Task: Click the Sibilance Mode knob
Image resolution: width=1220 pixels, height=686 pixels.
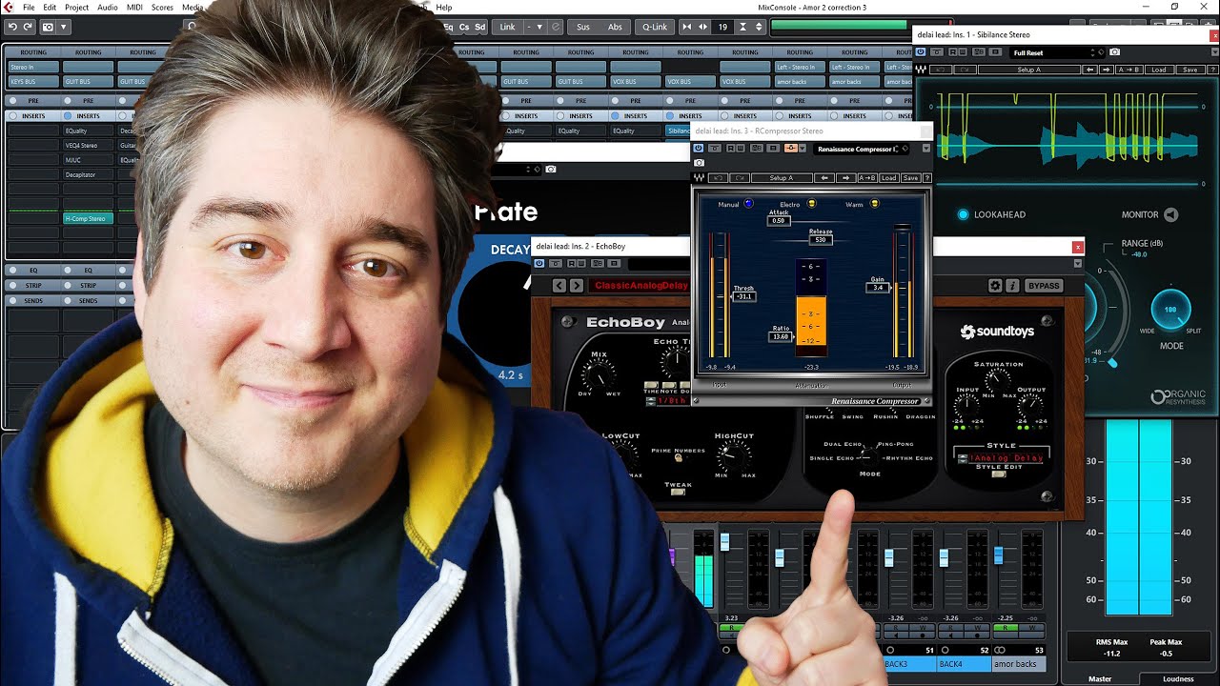Action: tap(1171, 310)
